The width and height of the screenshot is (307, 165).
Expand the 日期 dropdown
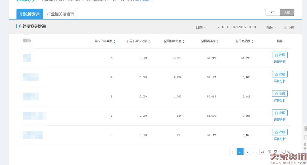(201, 27)
